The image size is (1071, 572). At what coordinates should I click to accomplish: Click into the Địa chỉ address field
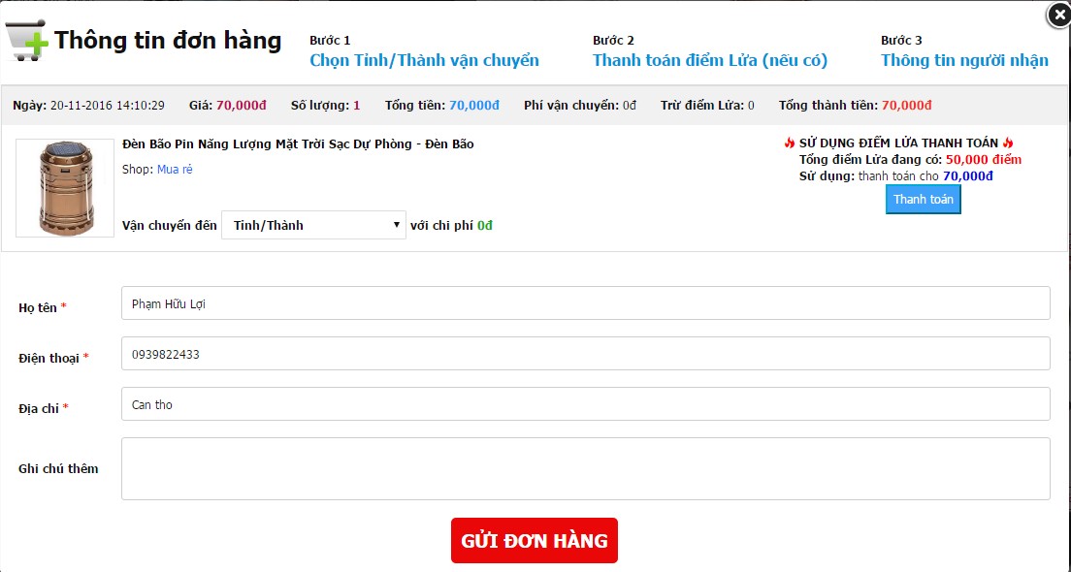(x=585, y=404)
